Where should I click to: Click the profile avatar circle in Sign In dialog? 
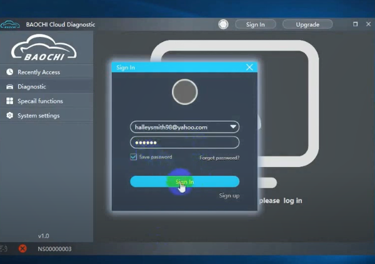pos(184,92)
